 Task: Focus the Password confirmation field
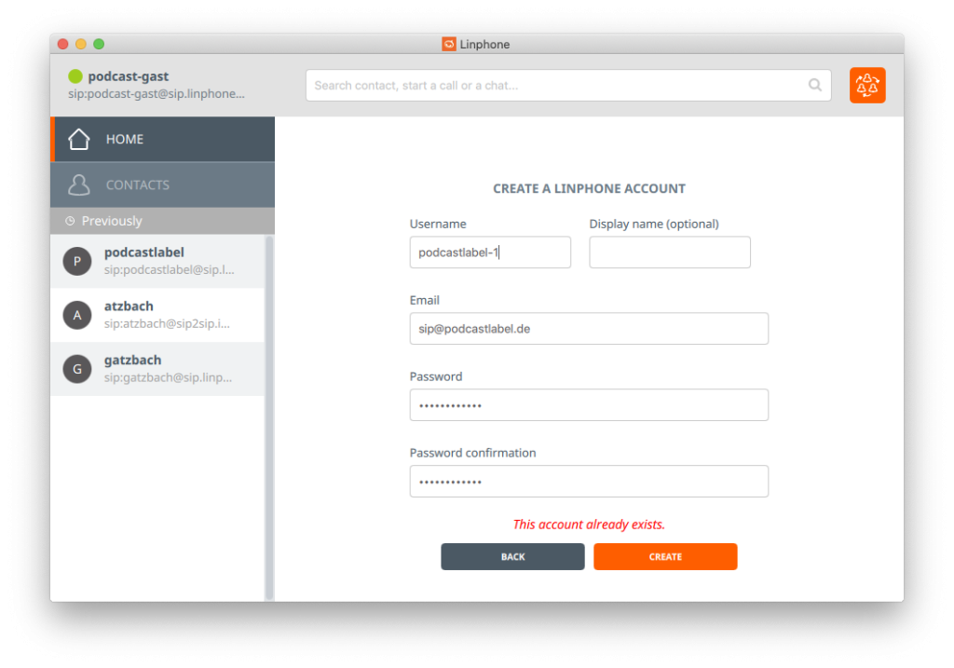589,481
